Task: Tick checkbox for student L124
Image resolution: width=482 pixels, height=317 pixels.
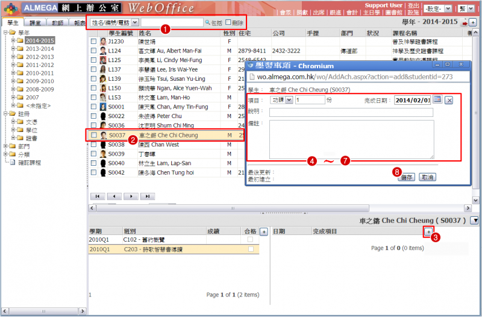Action: pyautogui.click(x=93, y=51)
